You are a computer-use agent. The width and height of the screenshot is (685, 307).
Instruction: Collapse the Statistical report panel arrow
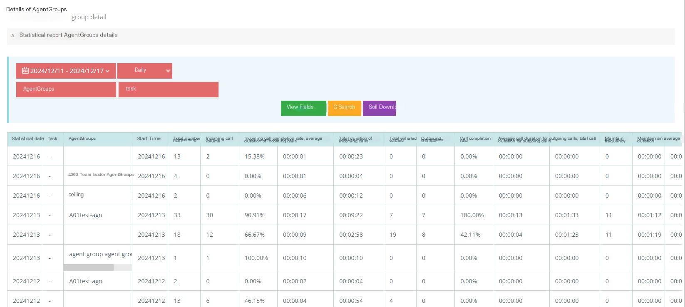[x=13, y=36]
